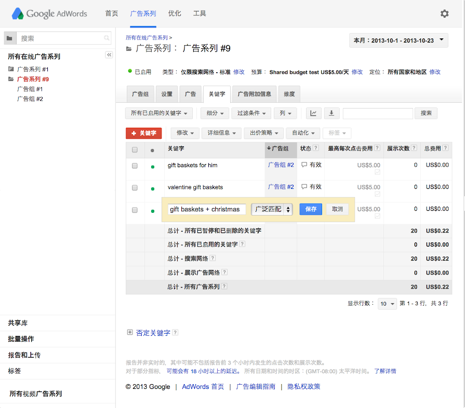Collapse the sidebar with double-arrow icon
Viewport: 465px width, 408px height.
pyautogui.click(x=109, y=55)
